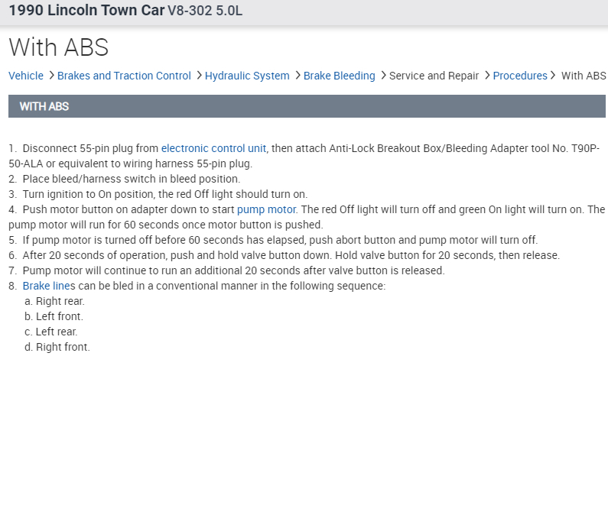Image resolution: width=608 pixels, height=531 pixels.
Task: Select Service and Repair breadcrumb text
Action: pos(434,76)
